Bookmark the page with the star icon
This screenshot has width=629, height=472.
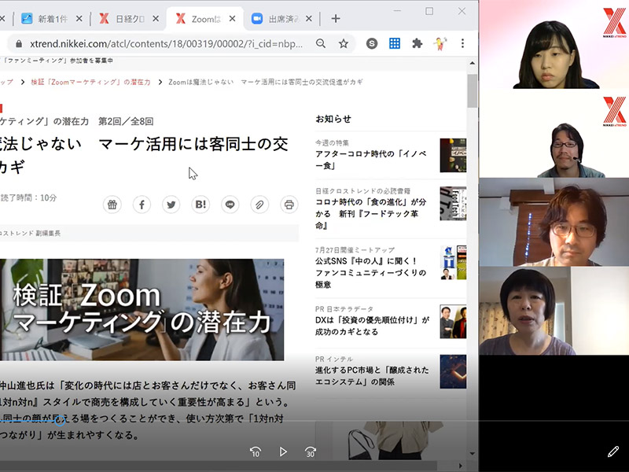pos(343,43)
